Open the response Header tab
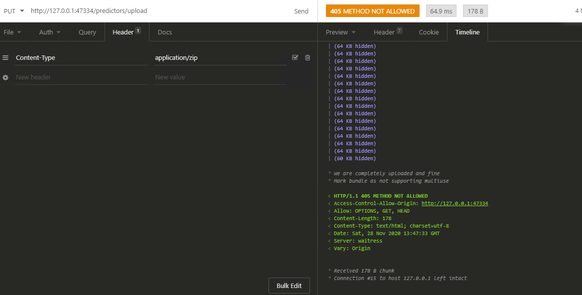The width and height of the screenshot is (582, 295). [x=384, y=32]
